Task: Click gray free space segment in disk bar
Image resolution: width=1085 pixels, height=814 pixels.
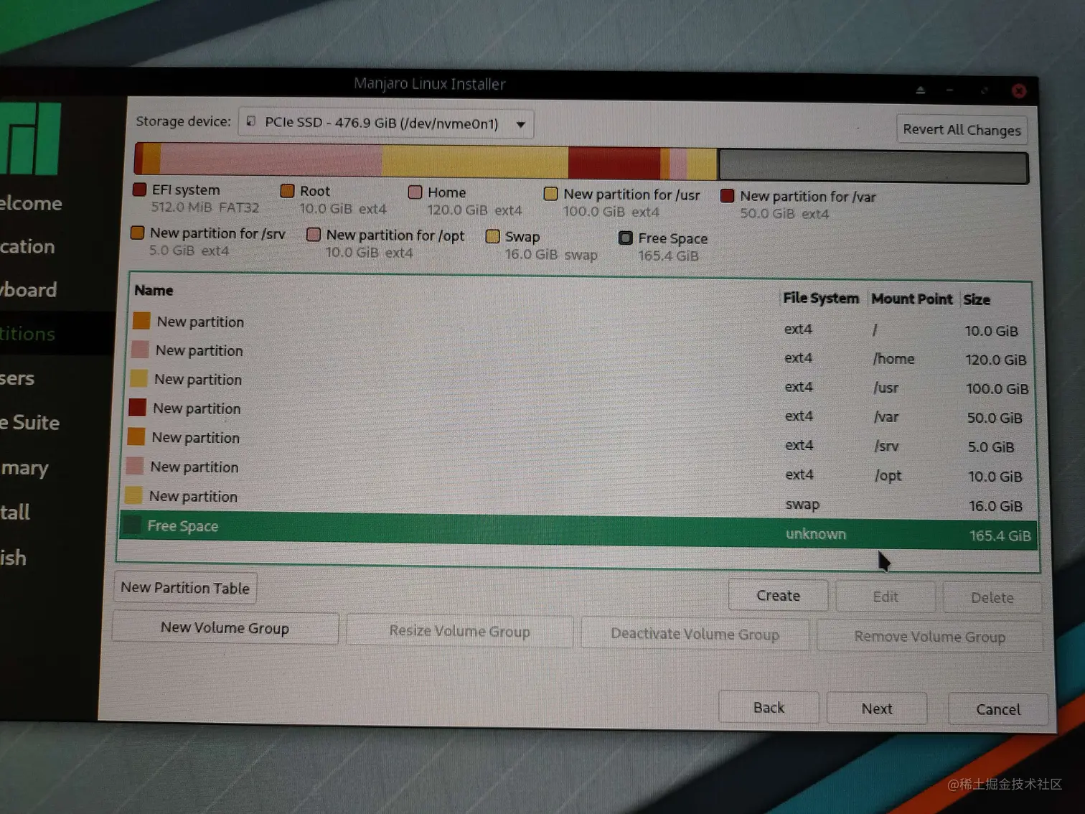Action: pos(873,167)
